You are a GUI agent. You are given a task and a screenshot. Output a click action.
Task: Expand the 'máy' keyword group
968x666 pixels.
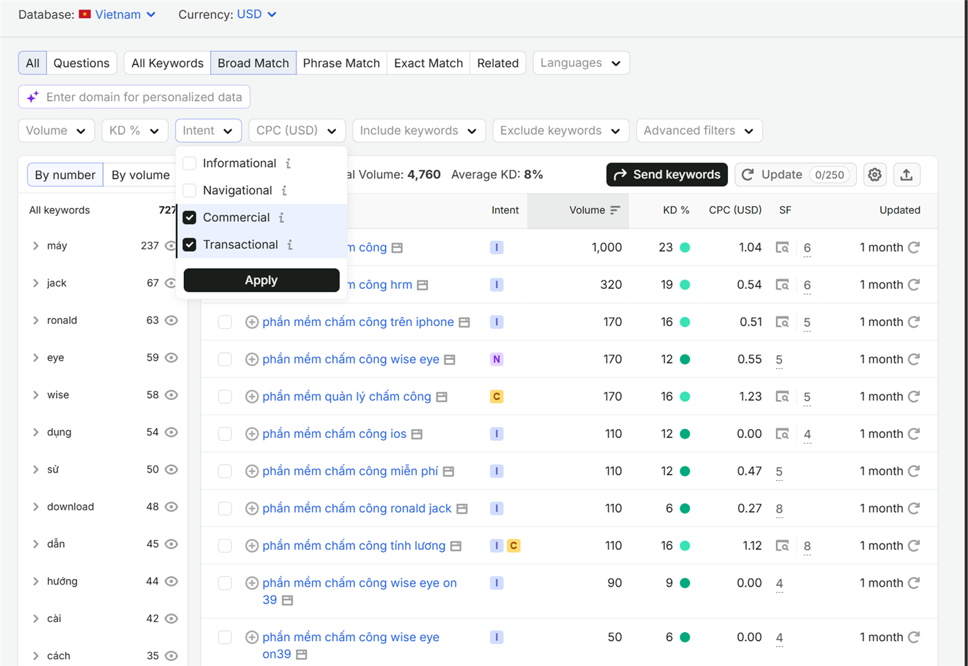pos(36,246)
